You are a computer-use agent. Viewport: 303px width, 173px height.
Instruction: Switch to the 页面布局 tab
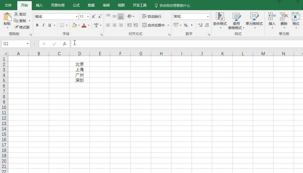pos(58,5)
